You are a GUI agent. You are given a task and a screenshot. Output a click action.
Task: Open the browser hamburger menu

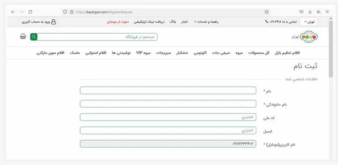click(327, 12)
